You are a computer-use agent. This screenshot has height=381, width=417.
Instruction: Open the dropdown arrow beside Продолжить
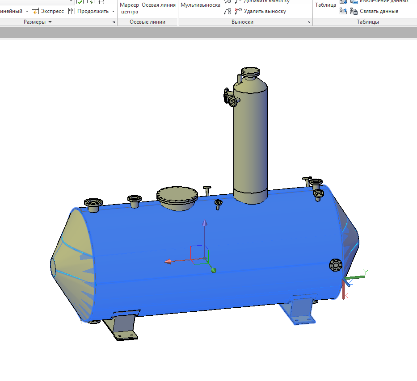click(113, 12)
